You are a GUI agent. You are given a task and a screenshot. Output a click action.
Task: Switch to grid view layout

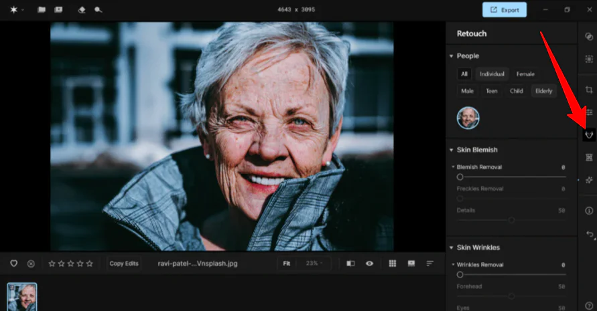tap(393, 264)
